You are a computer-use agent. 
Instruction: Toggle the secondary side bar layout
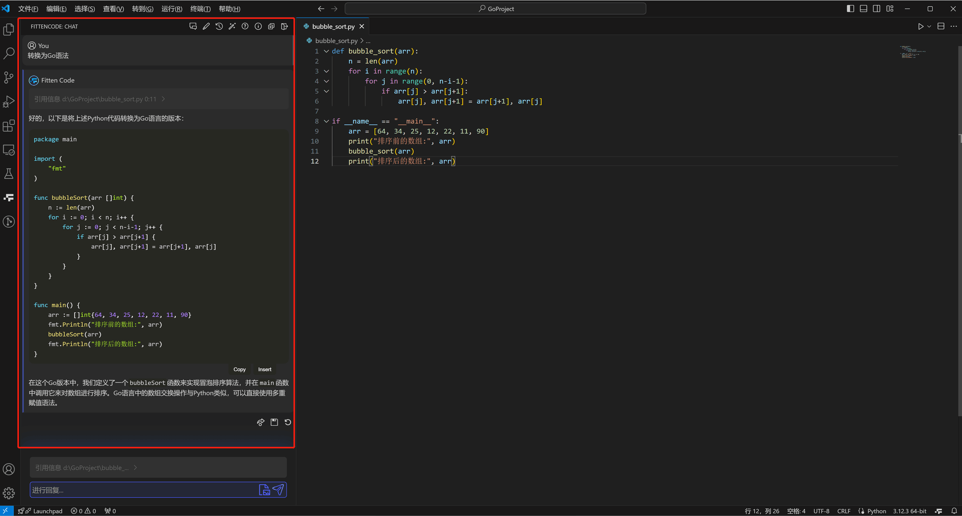click(x=876, y=9)
